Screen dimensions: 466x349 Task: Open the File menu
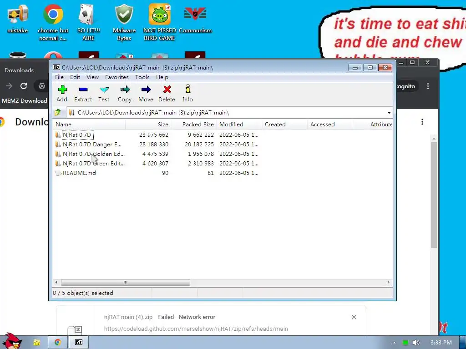click(59, 77)
